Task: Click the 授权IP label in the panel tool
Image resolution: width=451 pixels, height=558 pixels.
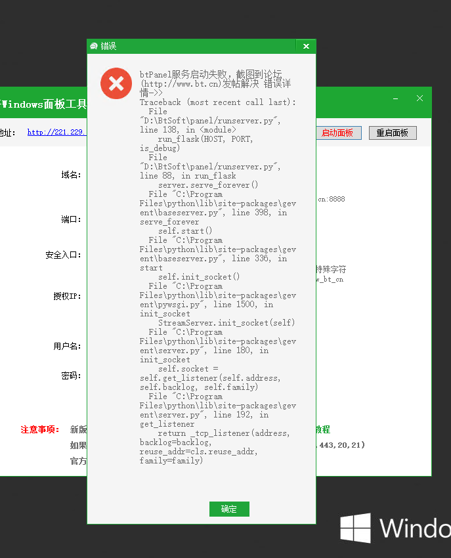Action: click(67, 296)
